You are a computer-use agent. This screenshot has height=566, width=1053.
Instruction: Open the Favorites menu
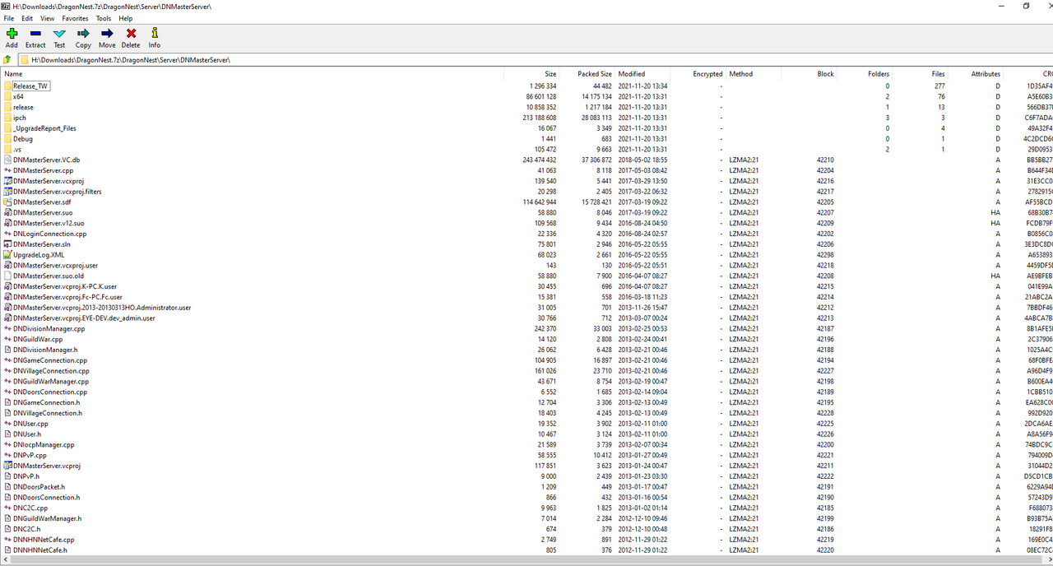(76, 18)
